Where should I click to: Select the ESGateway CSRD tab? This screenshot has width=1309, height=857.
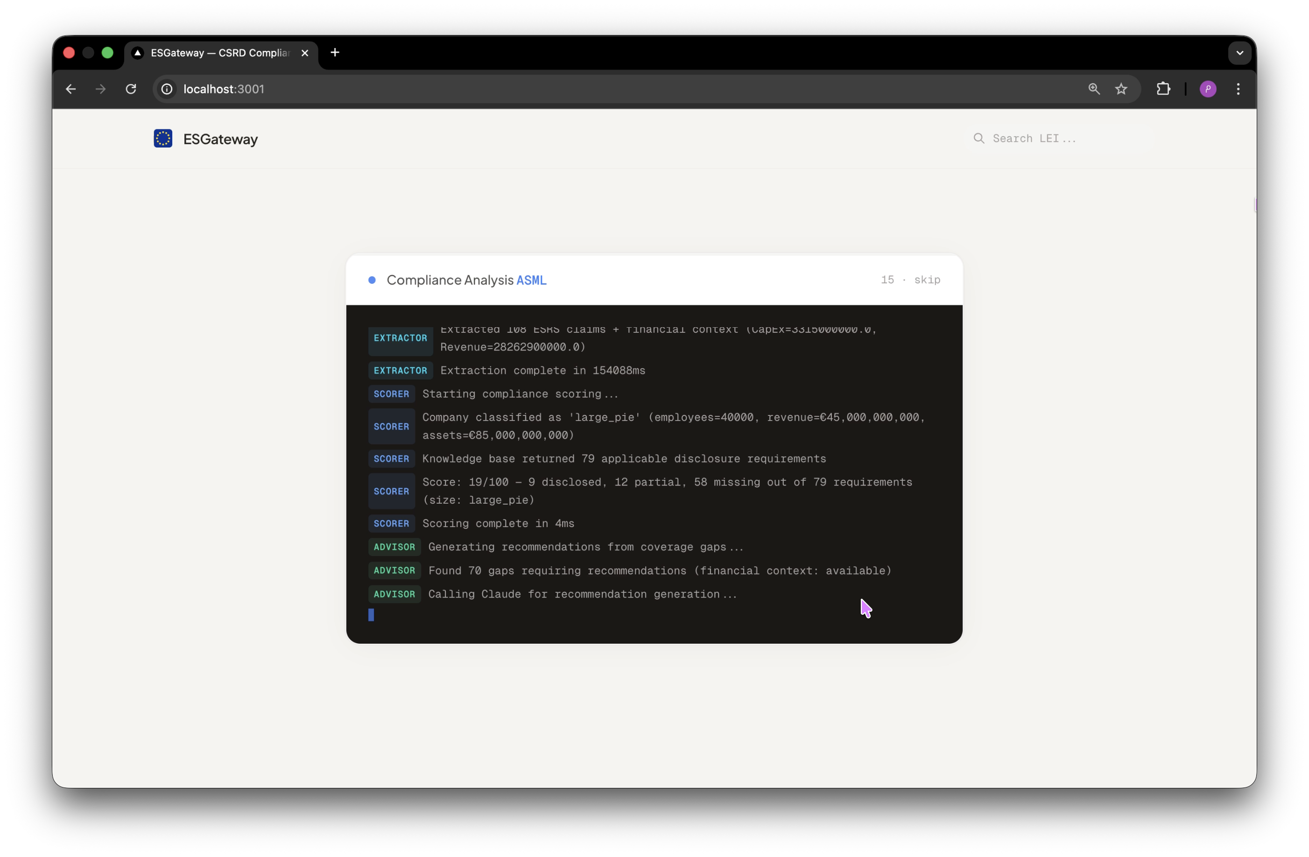pos(220,53)
